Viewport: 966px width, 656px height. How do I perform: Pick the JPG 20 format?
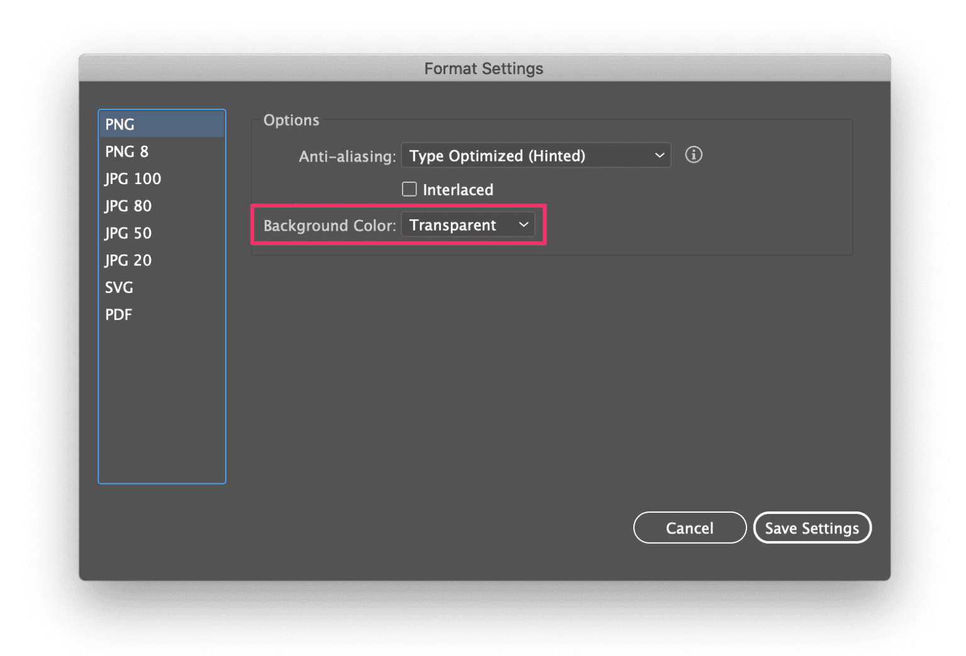coord(162,260)
